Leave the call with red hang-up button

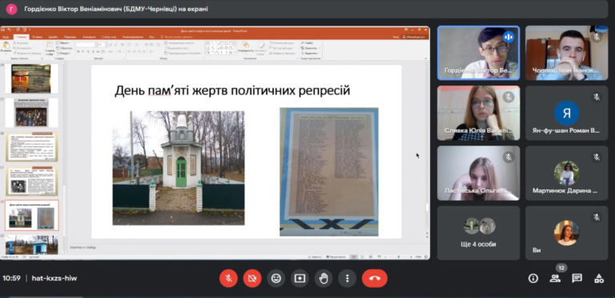[x=375, y=279]
